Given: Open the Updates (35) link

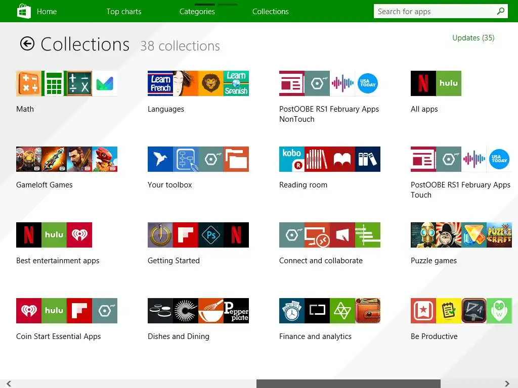Looking at the screenshot, I should (473, 38).
